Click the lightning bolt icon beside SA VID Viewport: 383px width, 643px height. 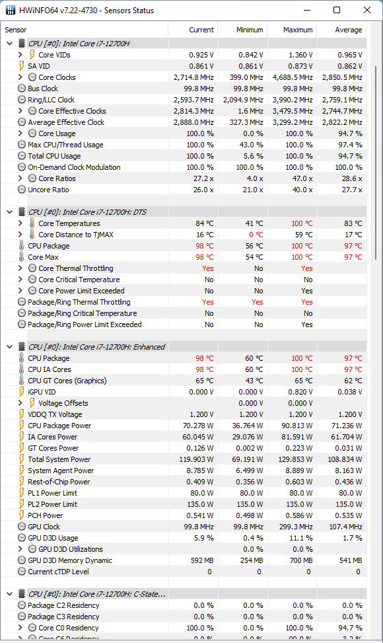pyautogui.click(x=22, y=65)
